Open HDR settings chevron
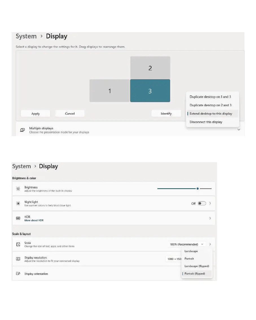This screenshot has width=256, height=320. coord(210,218)
